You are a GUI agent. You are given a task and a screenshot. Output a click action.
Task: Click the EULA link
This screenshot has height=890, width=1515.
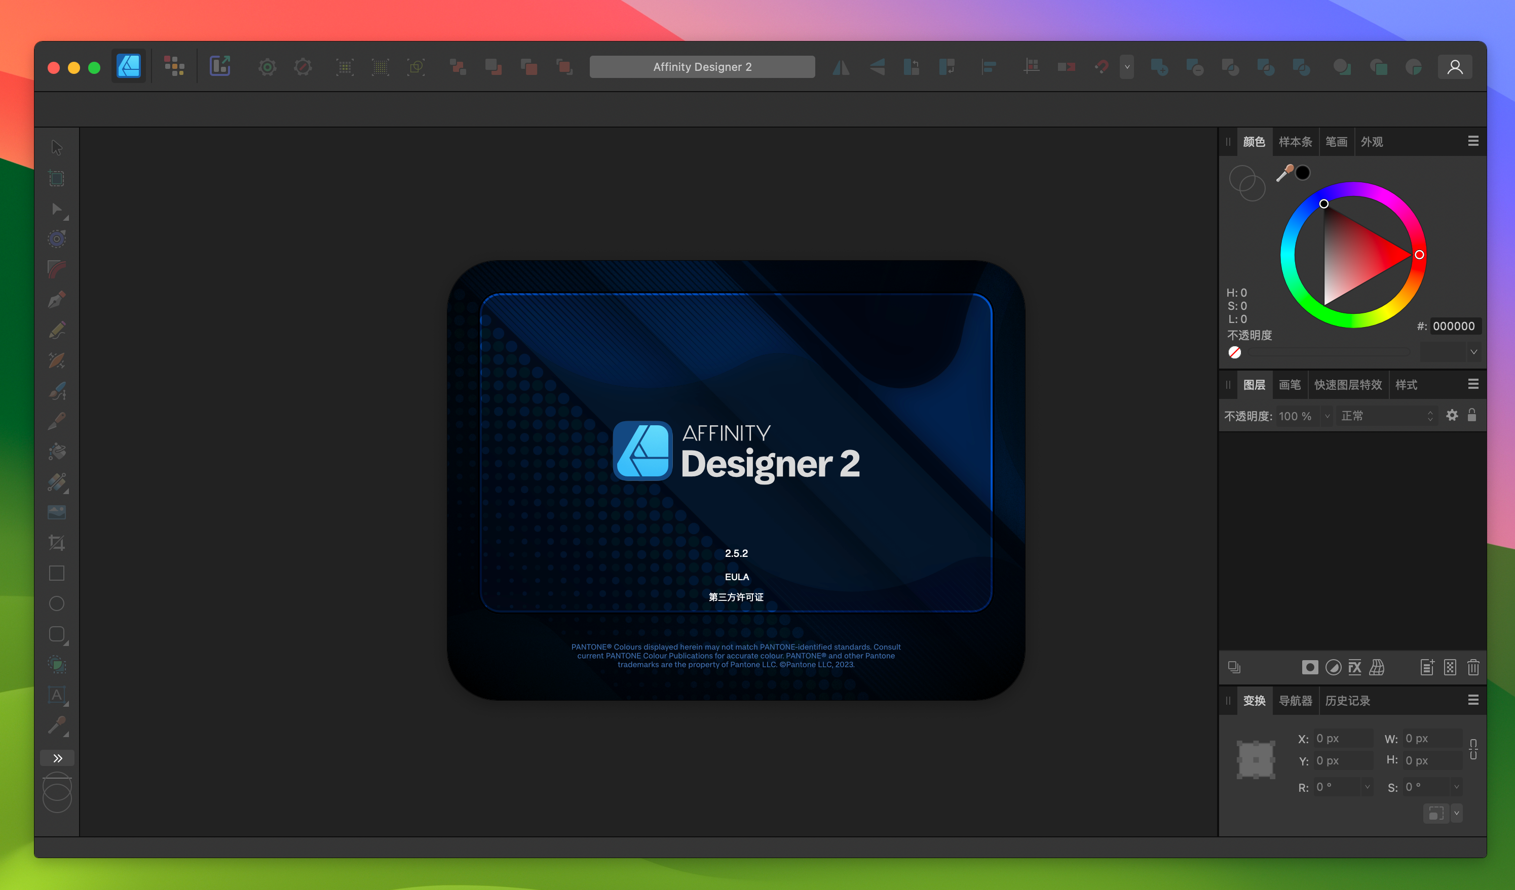point(735,575)
